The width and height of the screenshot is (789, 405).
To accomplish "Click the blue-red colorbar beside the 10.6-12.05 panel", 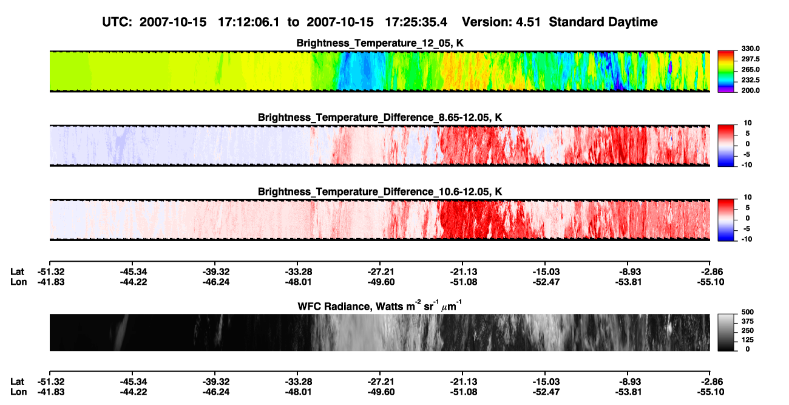I will click(725, 219).
